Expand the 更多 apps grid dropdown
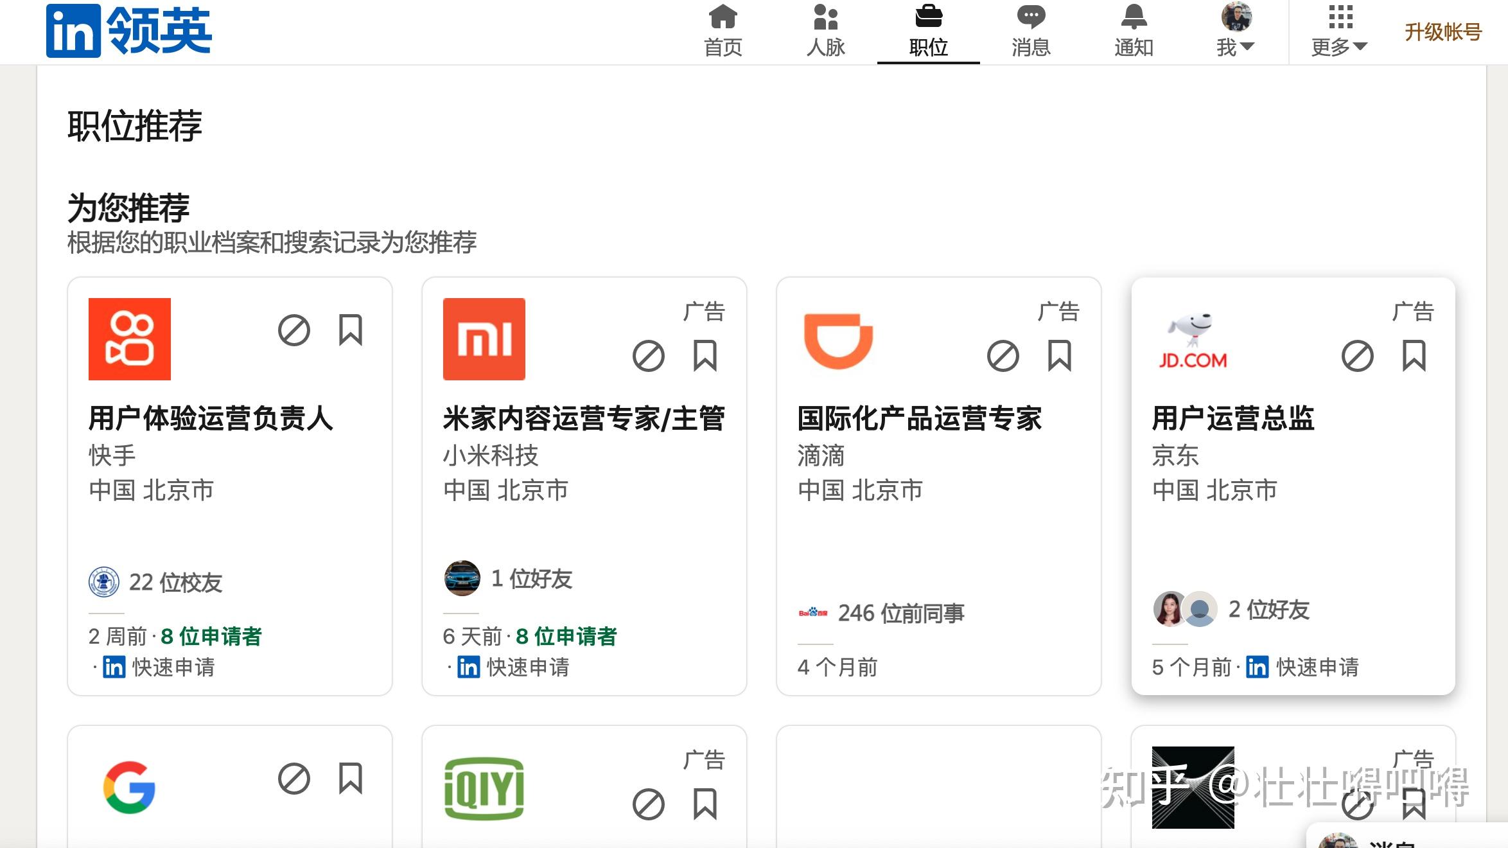1508x848 pixels. [x=1340, y=31]
